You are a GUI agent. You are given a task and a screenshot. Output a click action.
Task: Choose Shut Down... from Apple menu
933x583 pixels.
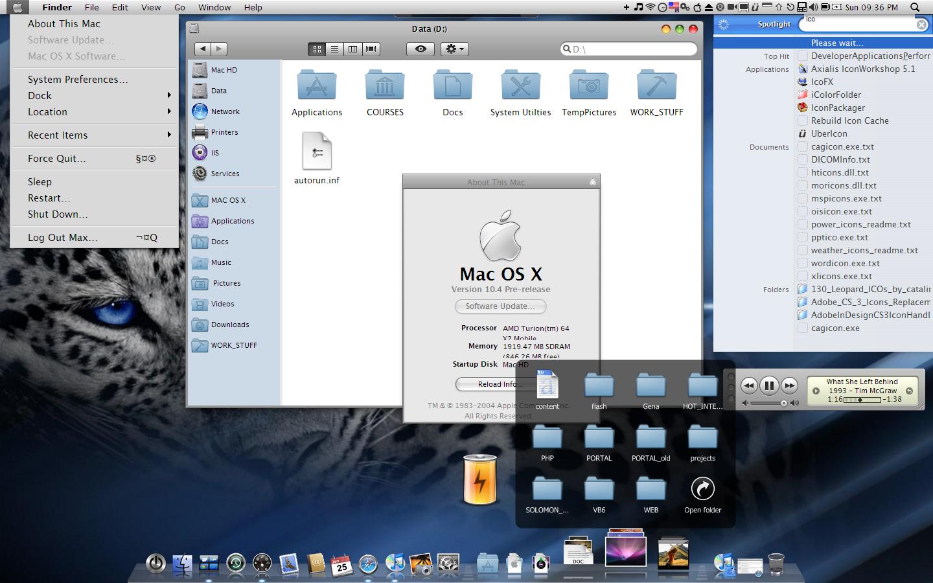[x=95, y=214]
